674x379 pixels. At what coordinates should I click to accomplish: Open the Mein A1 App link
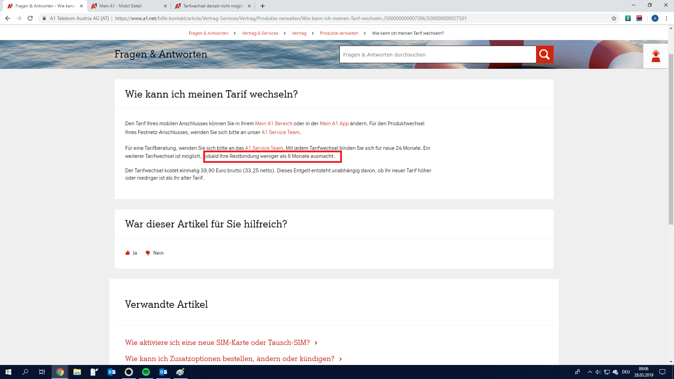[334, 124]
